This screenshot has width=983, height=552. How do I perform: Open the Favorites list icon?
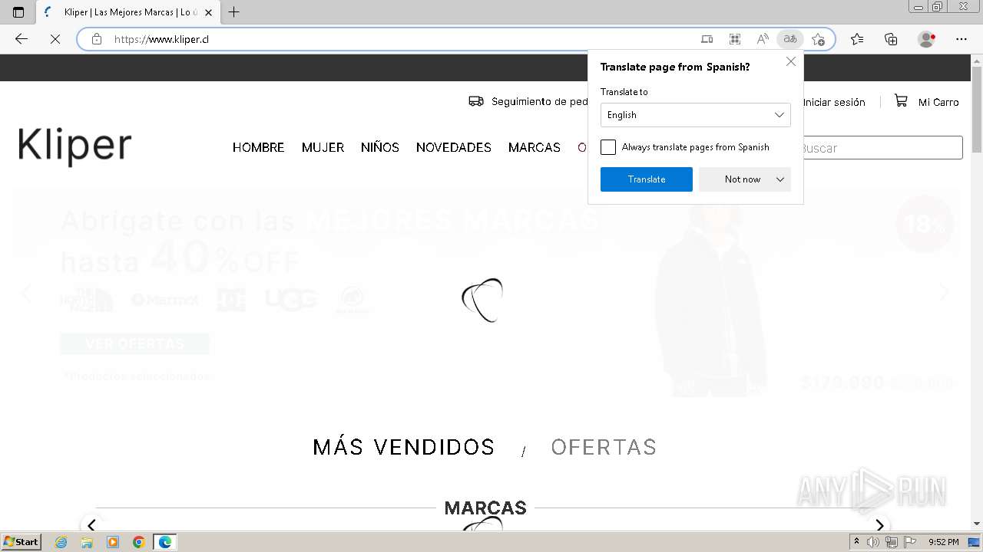pos(857,39)
